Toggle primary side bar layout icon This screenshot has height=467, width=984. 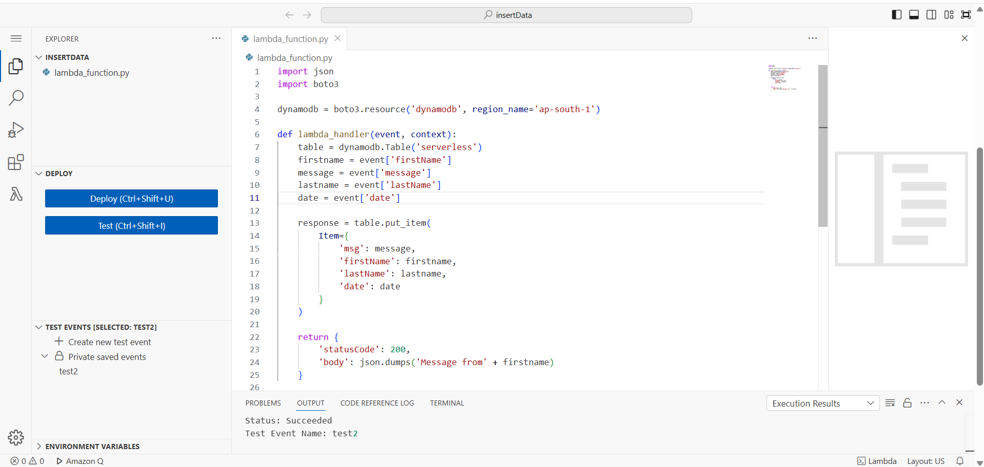(897, 15)
